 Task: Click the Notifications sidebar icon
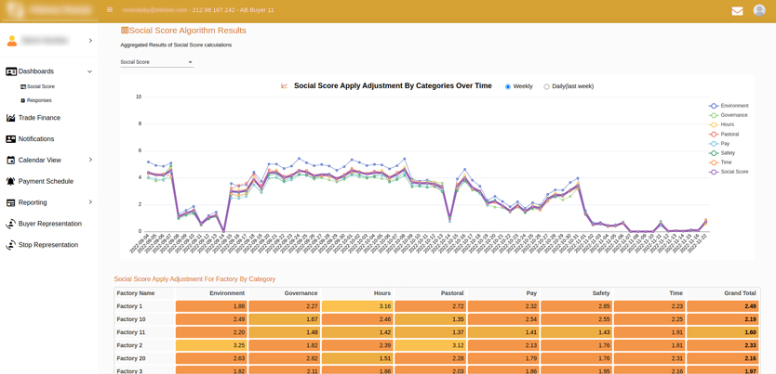coord(11,139)
